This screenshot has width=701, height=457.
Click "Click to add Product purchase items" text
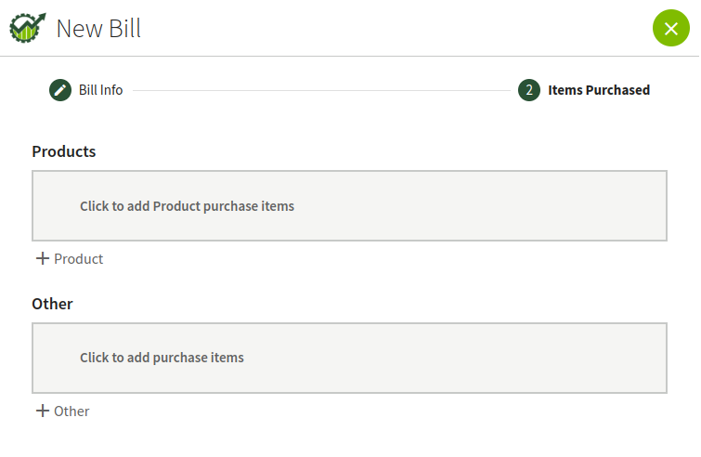(x=187, y=206)
